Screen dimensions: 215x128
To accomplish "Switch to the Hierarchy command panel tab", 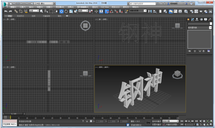I will [x=197, y=20].
